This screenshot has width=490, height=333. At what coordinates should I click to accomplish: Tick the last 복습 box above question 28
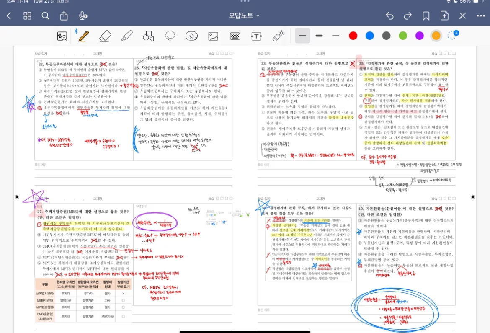[x=231, y=54]
